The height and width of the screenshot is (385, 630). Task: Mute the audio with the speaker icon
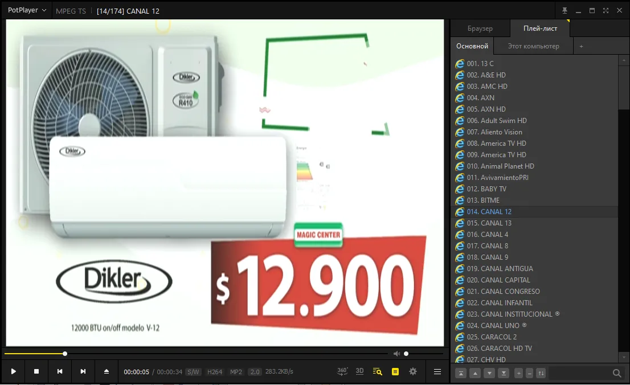396,354
